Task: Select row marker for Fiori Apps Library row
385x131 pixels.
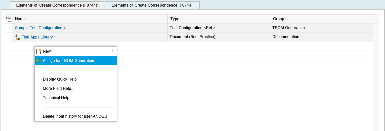Action: tap(9, 37)
